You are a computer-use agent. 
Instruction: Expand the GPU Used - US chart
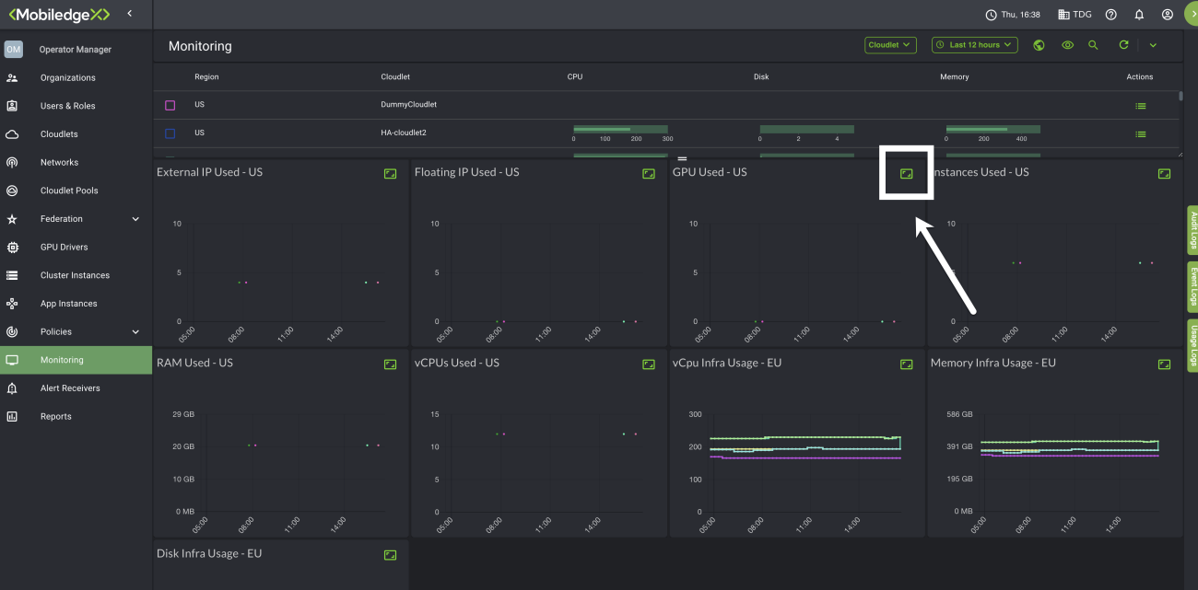(x=907, y=174)
